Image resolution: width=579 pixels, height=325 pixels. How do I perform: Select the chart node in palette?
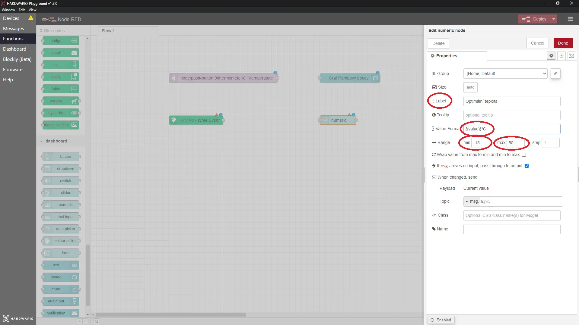tap(61, 289)
